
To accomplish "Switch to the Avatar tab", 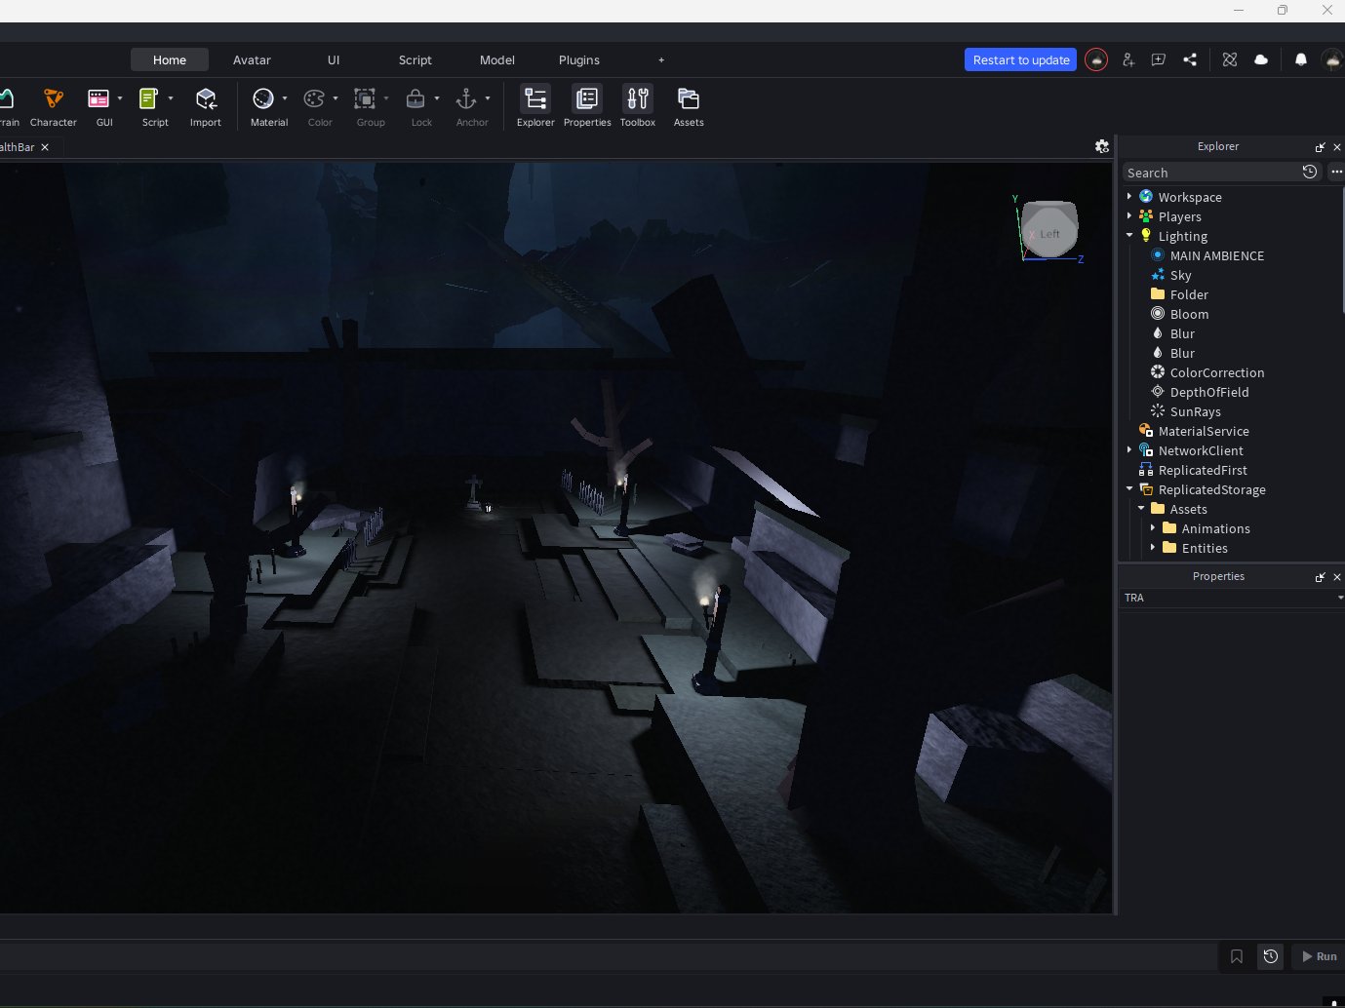I will click(x=252, y=59).
